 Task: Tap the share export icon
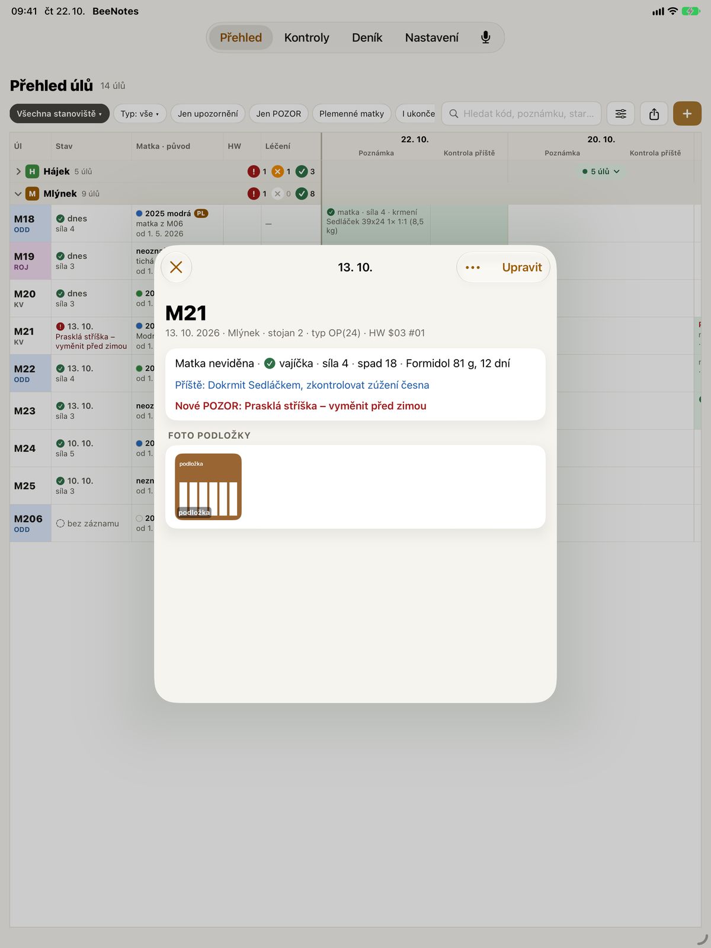click(x=654, y=114)
